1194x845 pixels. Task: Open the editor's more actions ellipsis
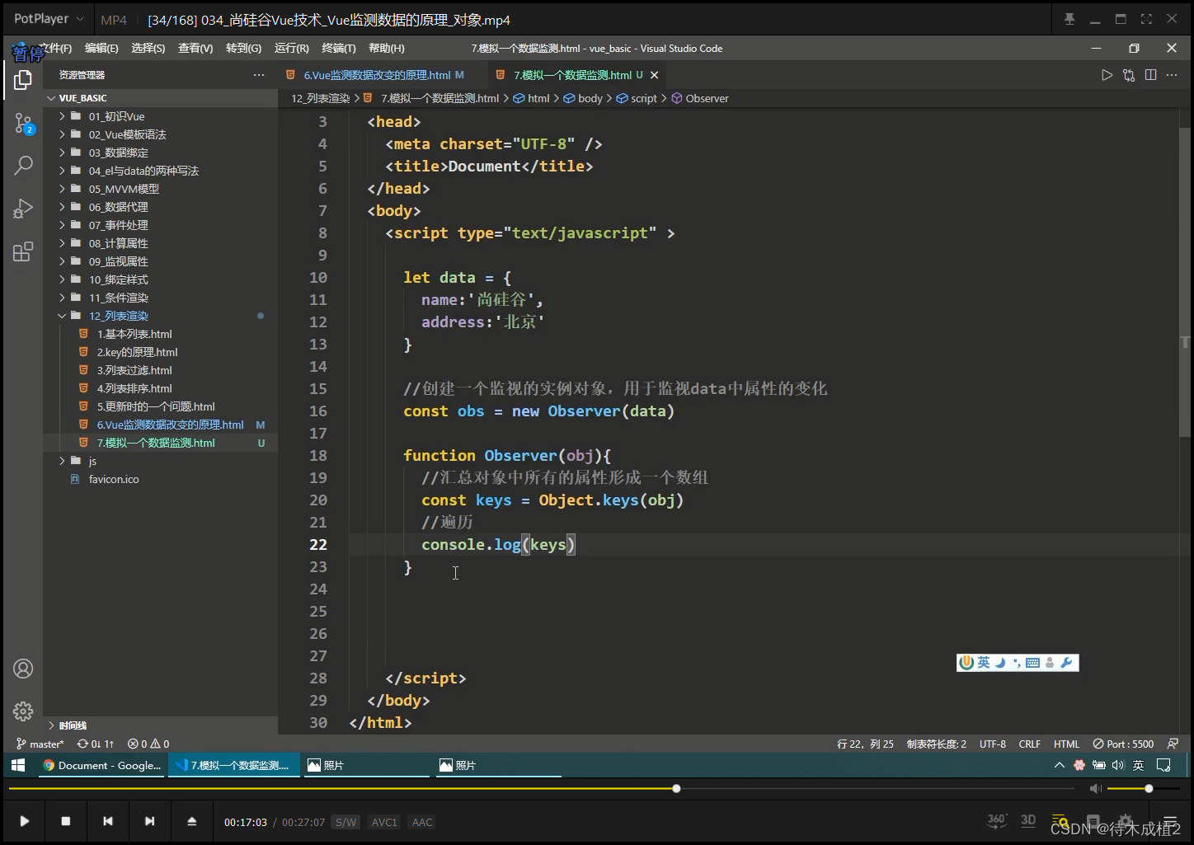1172,75
